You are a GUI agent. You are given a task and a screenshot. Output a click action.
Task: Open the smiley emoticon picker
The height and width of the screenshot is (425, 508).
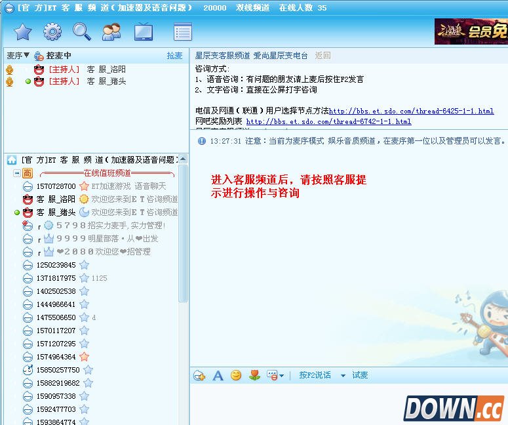pyautogui.click(x=236, y=375)
